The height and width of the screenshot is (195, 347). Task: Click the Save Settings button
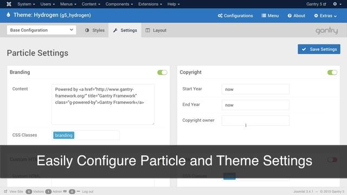point(319,49)
